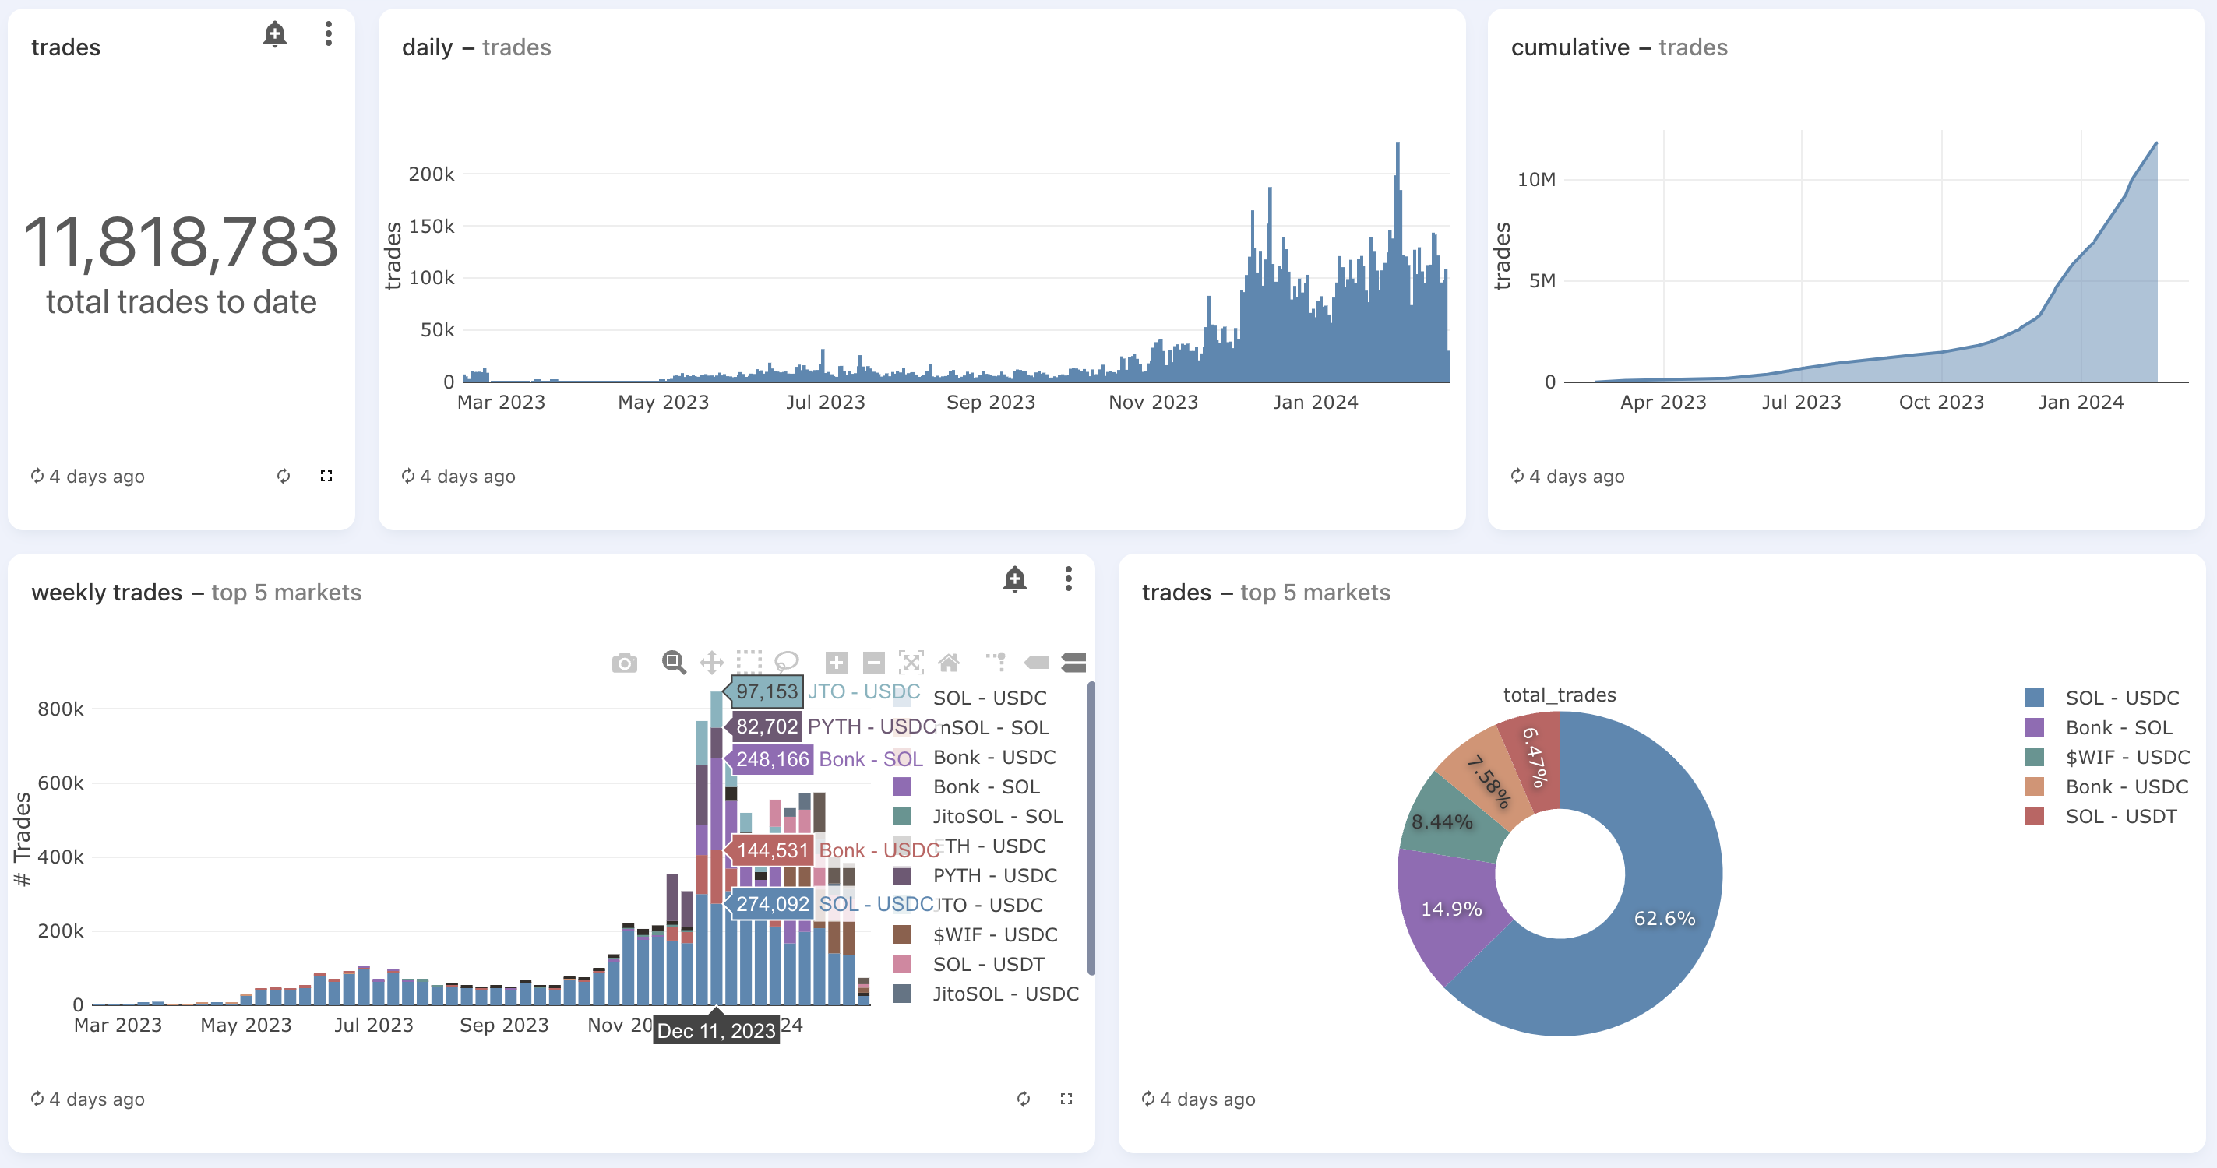This screenshot has width=2217, height=1168.
Task: Select the Pan tool in chart modebar
Action: [x=711, y=663]
